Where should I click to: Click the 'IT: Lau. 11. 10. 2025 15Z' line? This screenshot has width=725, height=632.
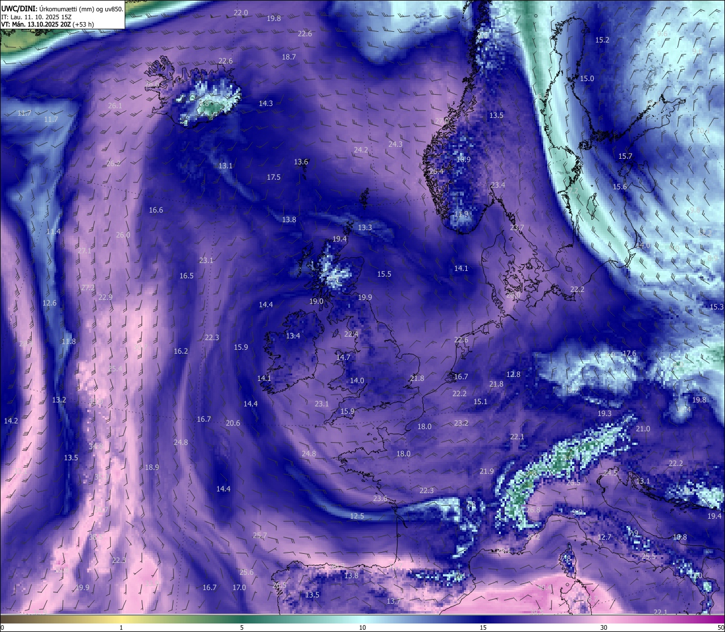click(36, 17)
